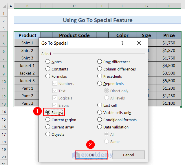Select column G header

pos(146,6)
